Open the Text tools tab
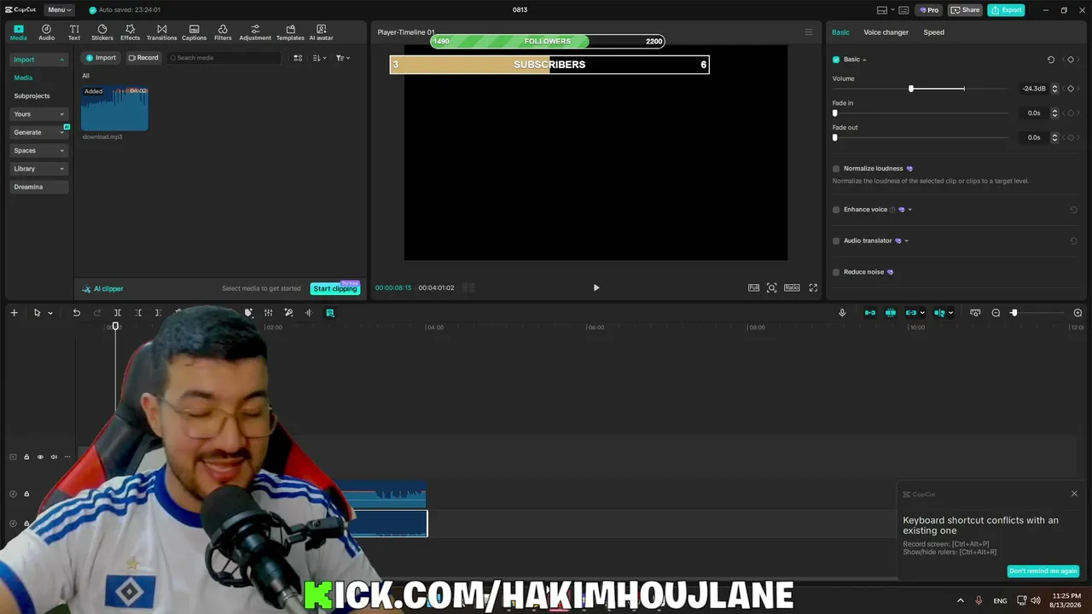This screenshot has width=1092, height=614. point(74,32)
